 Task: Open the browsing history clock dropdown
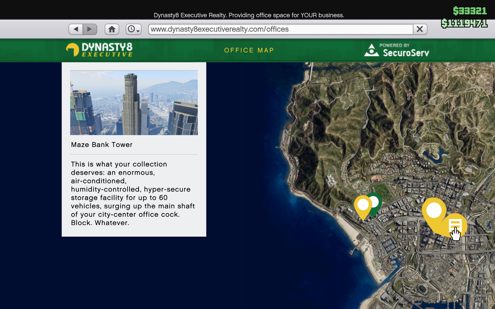(x=134, y=29)
